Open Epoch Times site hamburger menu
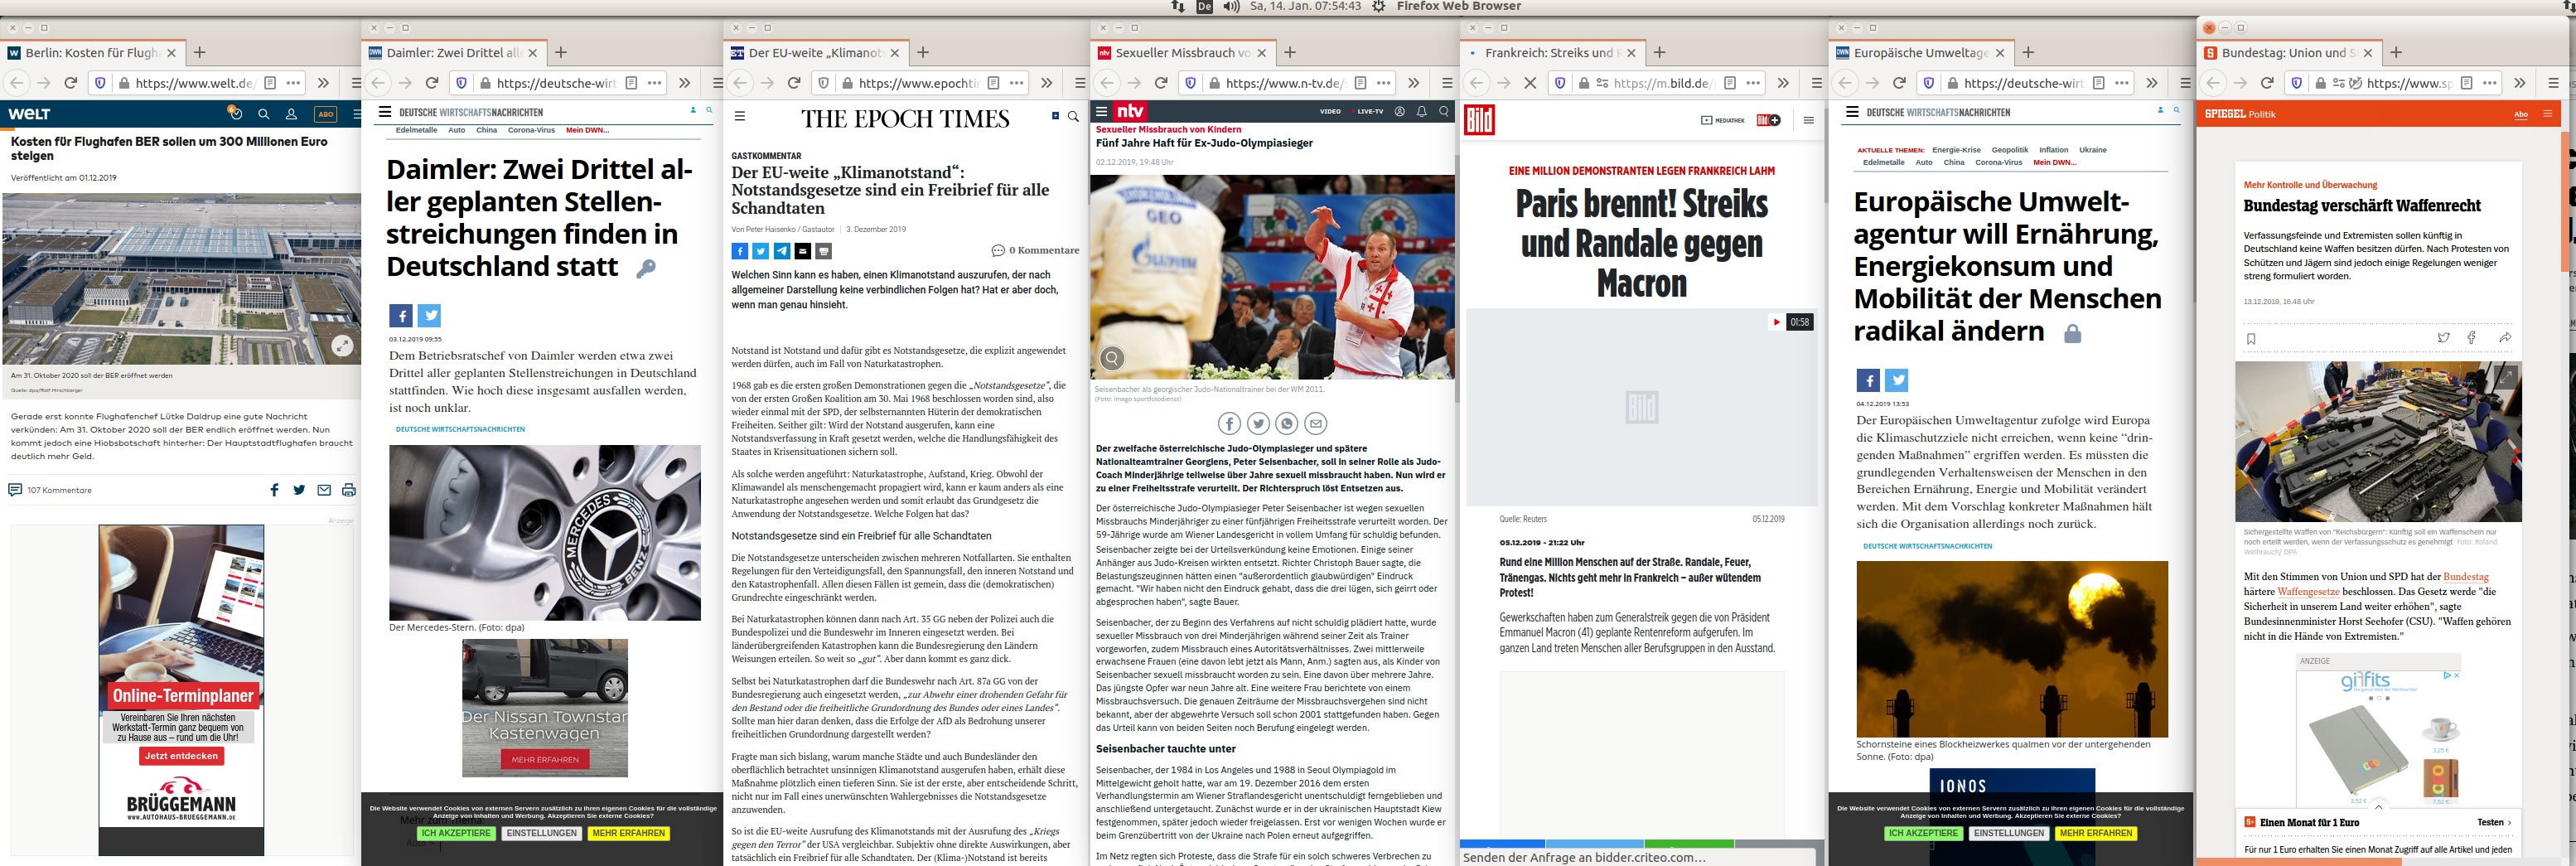 click(740, 116)
